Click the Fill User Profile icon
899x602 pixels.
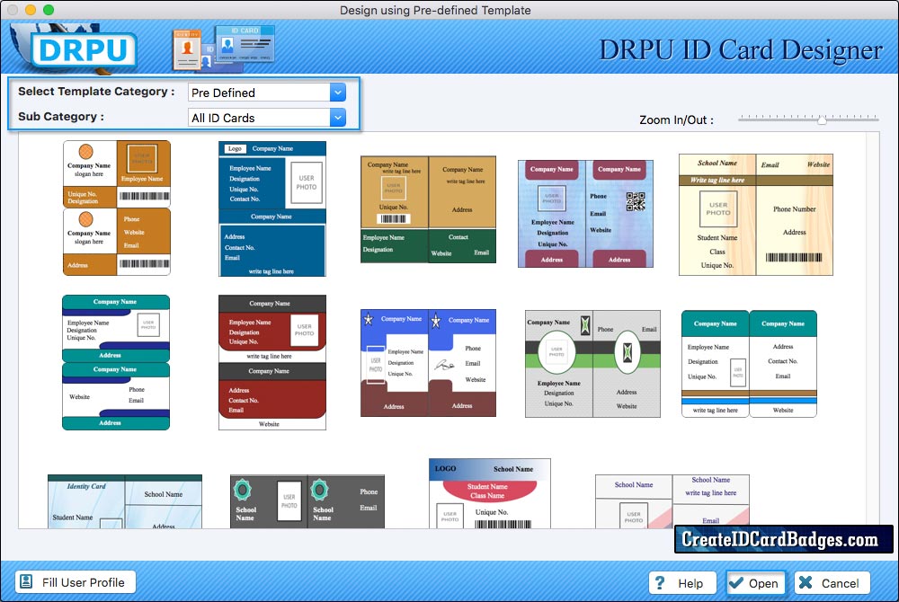[x=26, y=582]
